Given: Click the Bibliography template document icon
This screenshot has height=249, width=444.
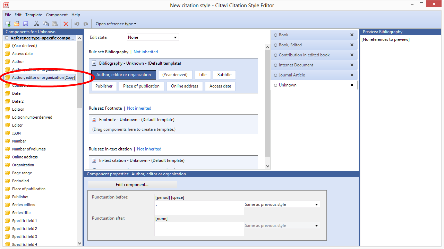Looking at the screenshot, I should (x=94, y=63).
